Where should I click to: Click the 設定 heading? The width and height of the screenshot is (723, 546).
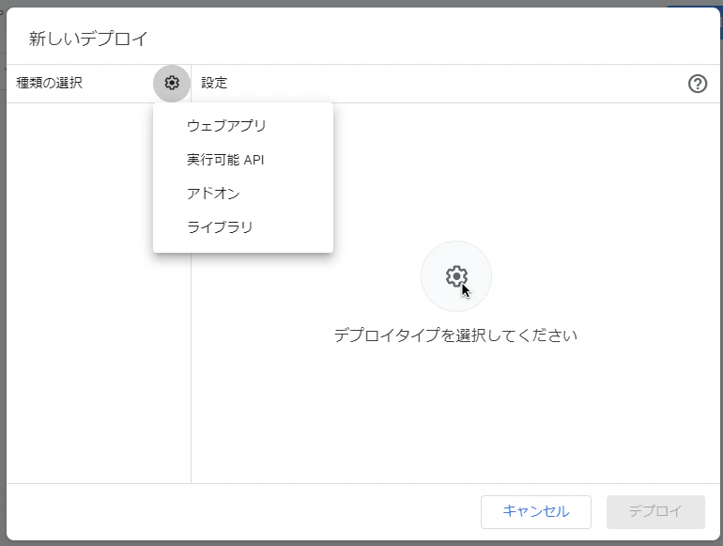[214, 83]
